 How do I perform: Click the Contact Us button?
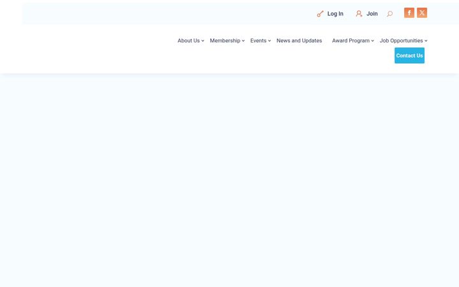pos(409,55)
